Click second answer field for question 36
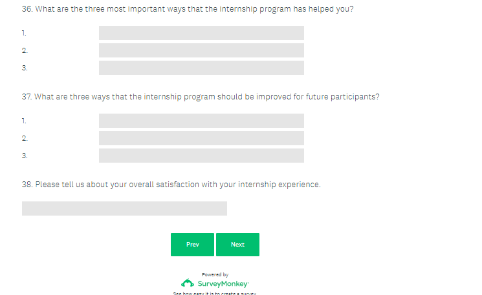 coord(201,50)
